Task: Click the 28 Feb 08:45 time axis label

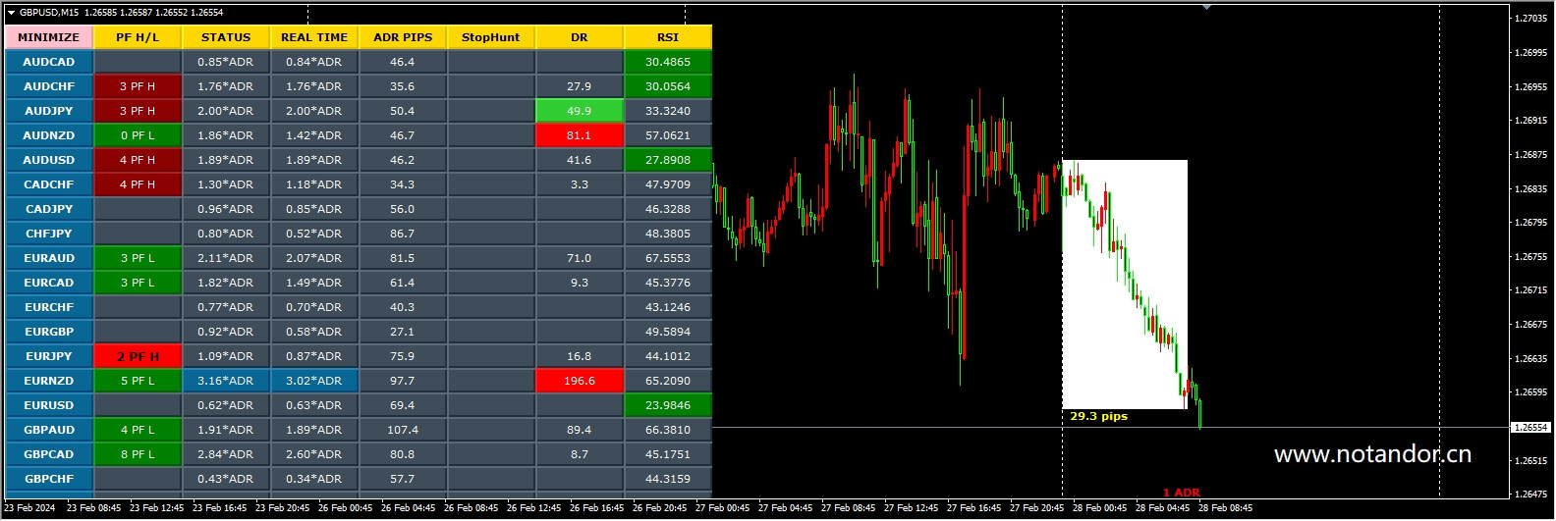Action: [1225, 508]
